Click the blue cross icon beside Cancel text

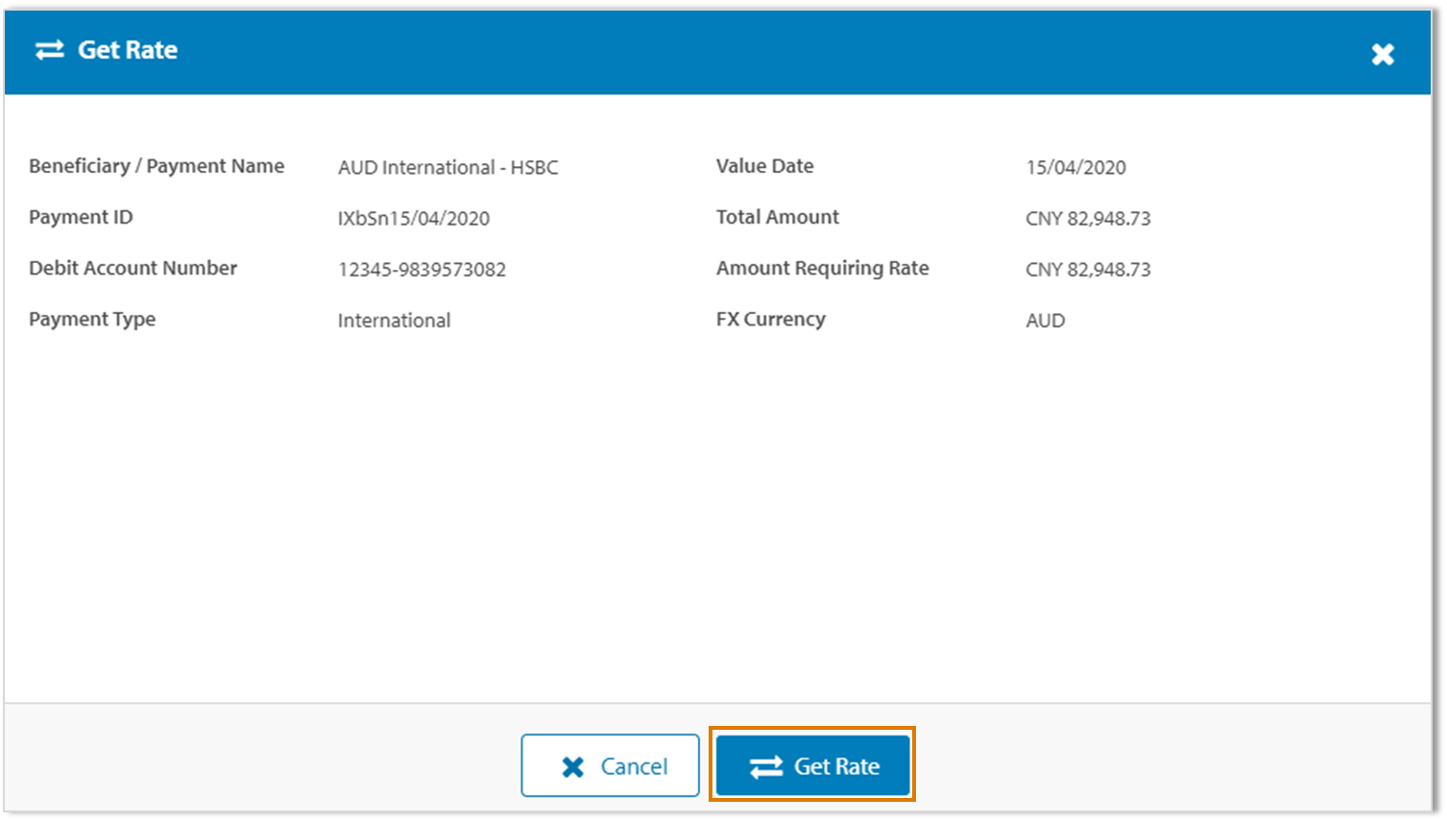click(573, 765)
